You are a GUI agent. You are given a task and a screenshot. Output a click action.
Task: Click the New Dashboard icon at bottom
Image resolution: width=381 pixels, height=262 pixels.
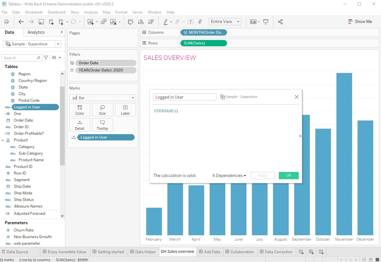[311, 252]
